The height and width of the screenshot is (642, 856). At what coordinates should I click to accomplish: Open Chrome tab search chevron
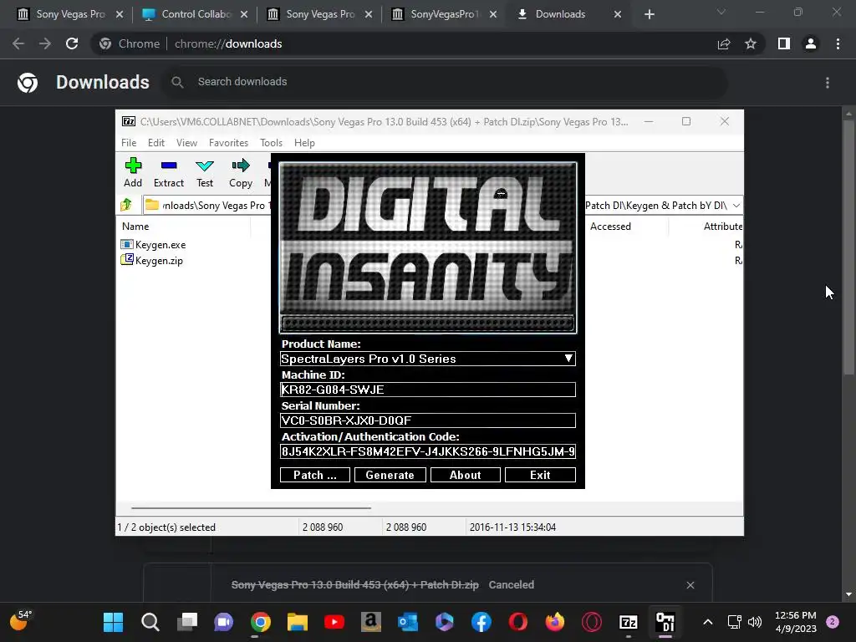pyautogui.click(x=721, y=12)
